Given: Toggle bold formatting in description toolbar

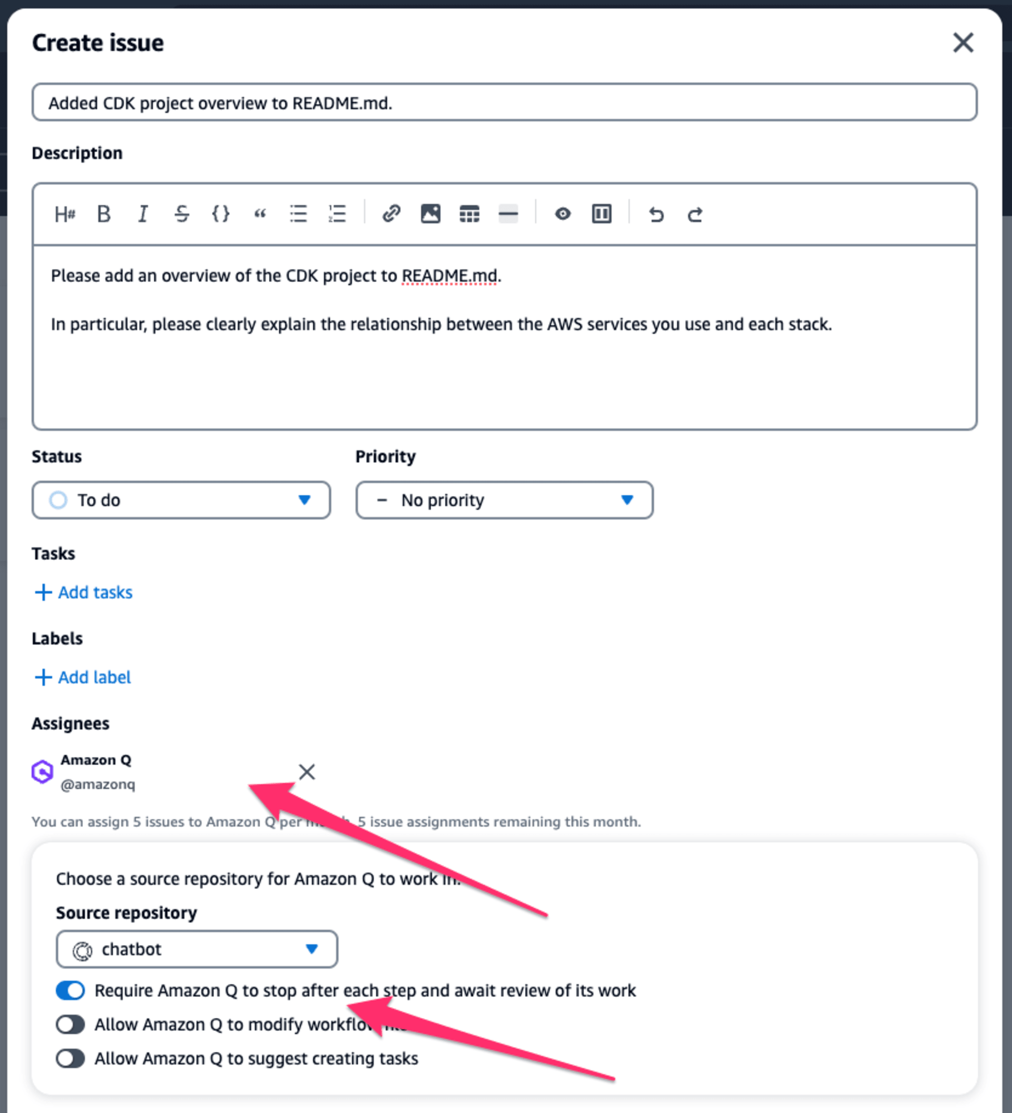Looking at the screenshot, I should 103,214.
